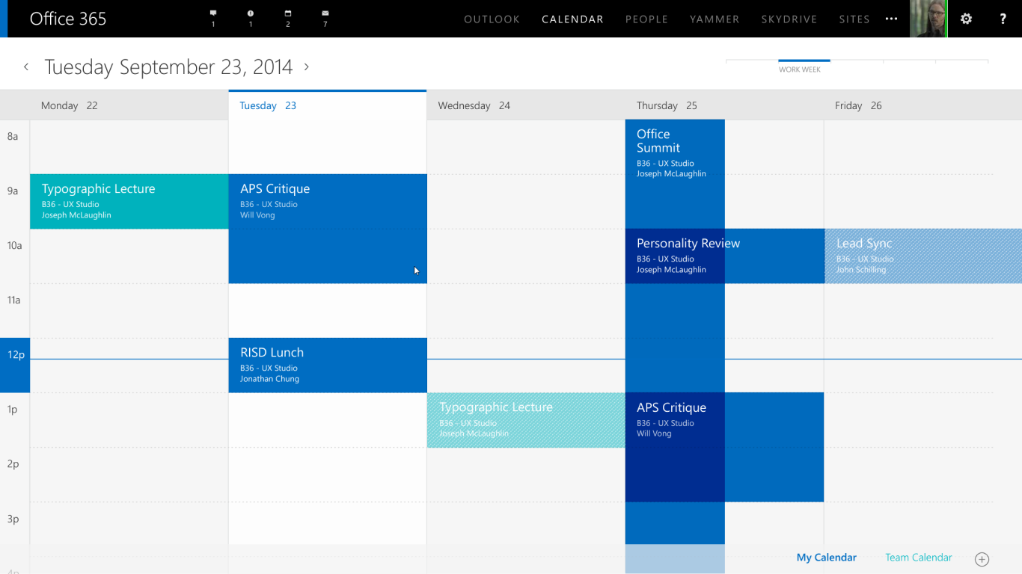Click Jonathan Chung on RISD Lunch
The width and height of the screenshot is (1022, 574).
[269, 379]
